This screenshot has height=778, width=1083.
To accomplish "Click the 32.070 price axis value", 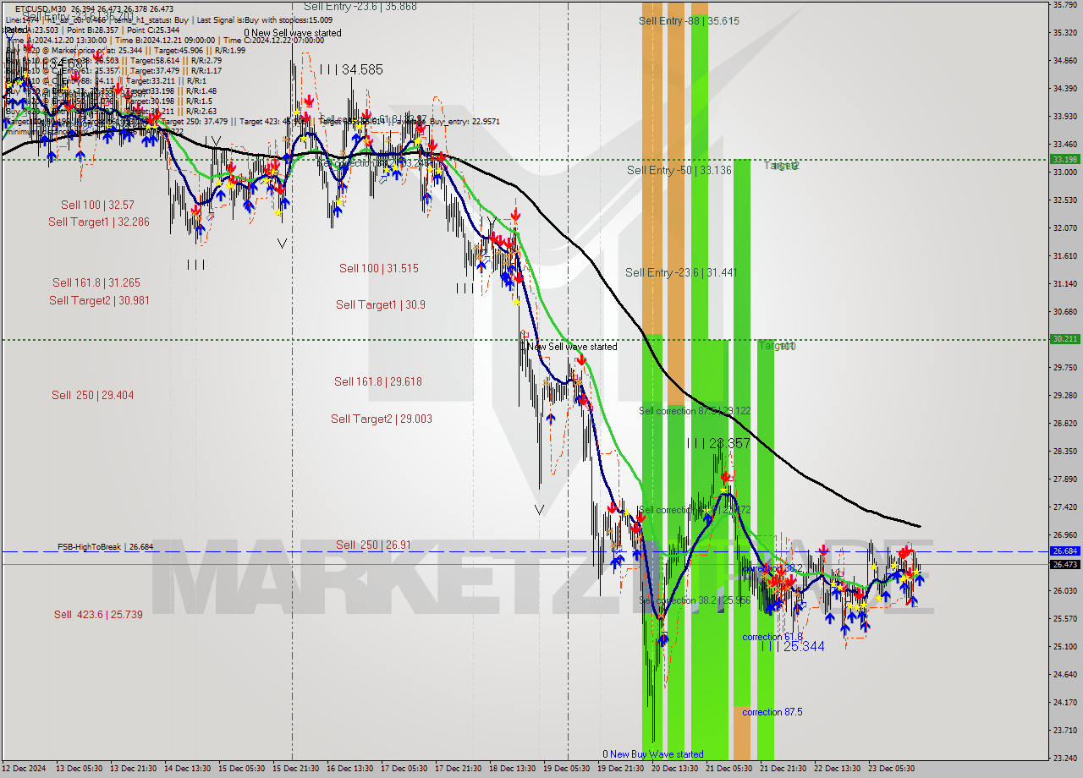I will point(1064,227).
